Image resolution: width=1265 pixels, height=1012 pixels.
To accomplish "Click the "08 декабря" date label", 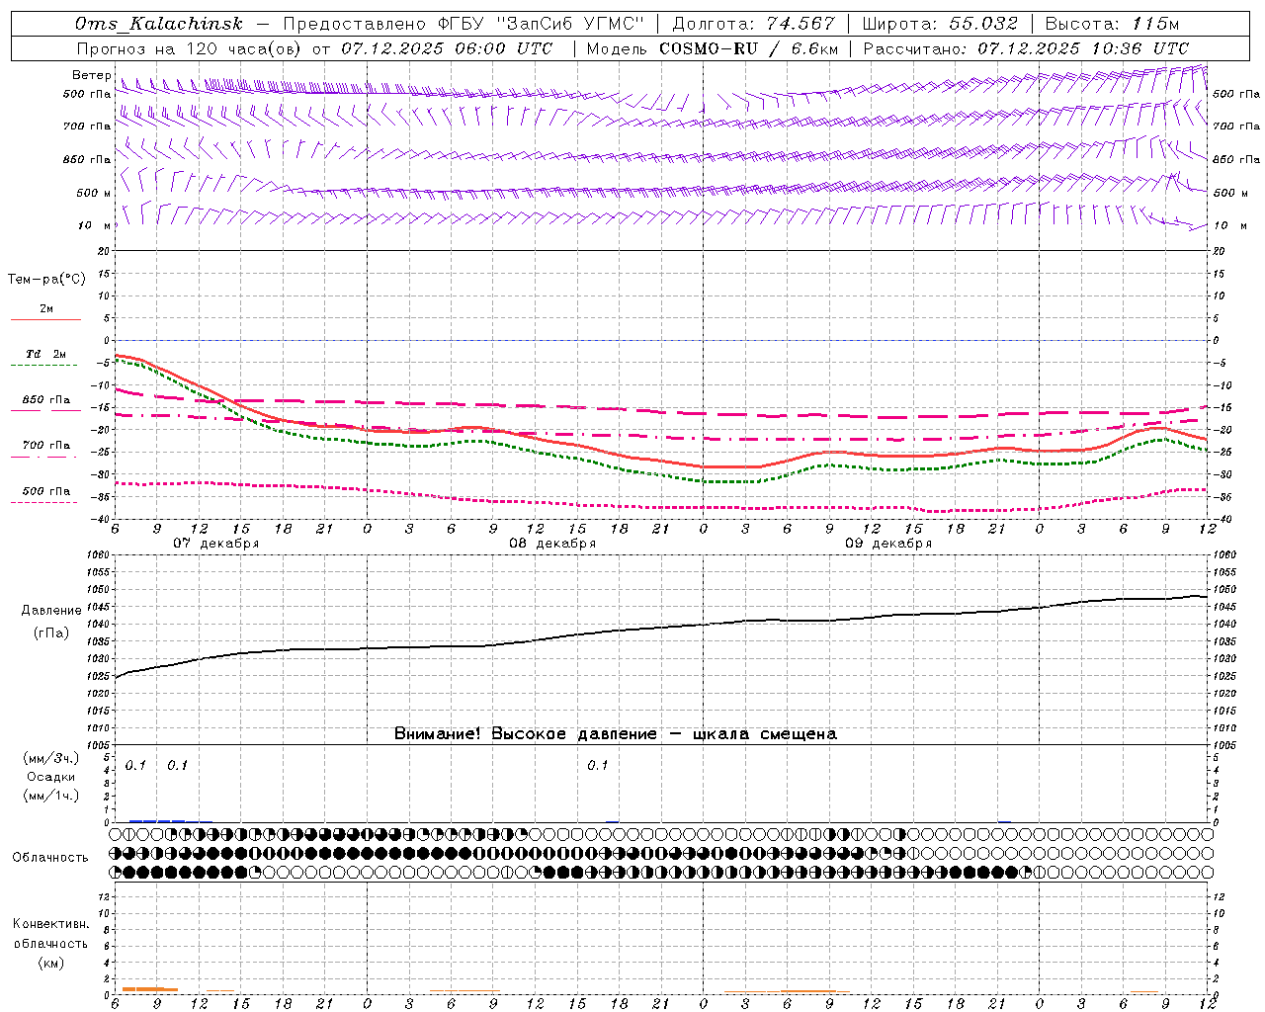I will 552,544.
